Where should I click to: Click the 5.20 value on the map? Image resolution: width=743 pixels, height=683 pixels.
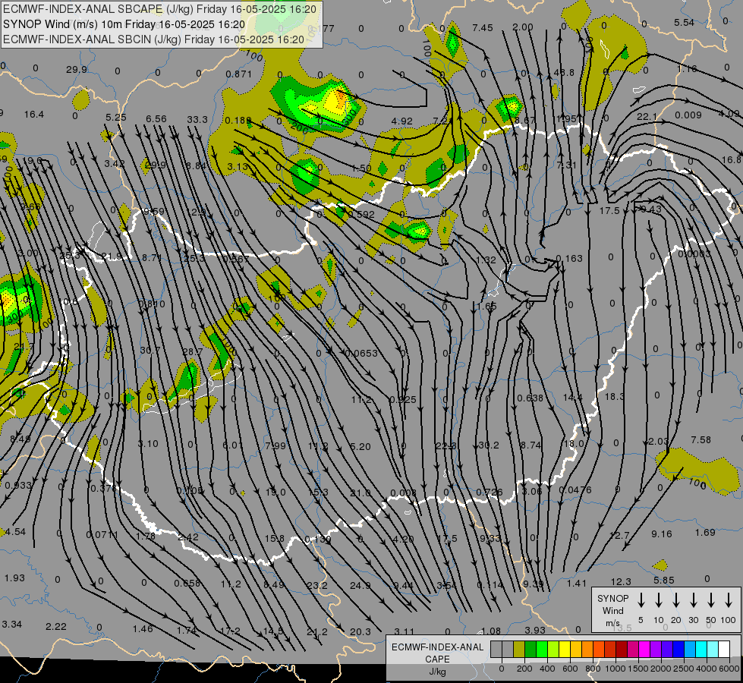click(x=360, y=446)
